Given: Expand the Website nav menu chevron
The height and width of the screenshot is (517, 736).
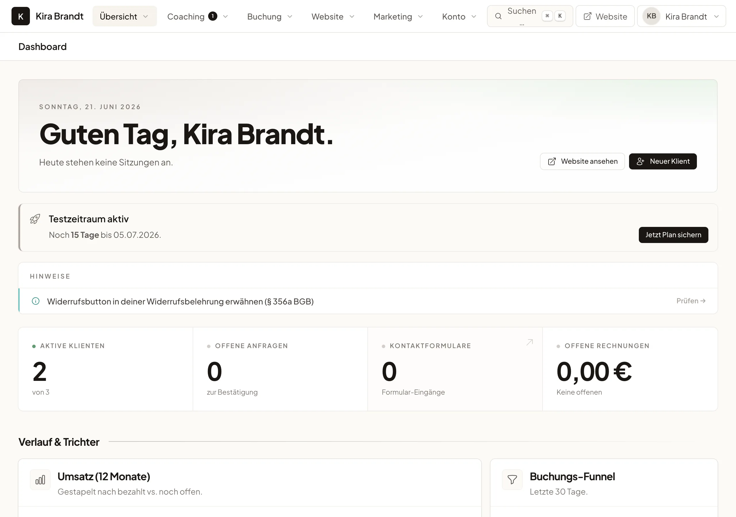Looking at the screenshot, I should coord(352,16).
